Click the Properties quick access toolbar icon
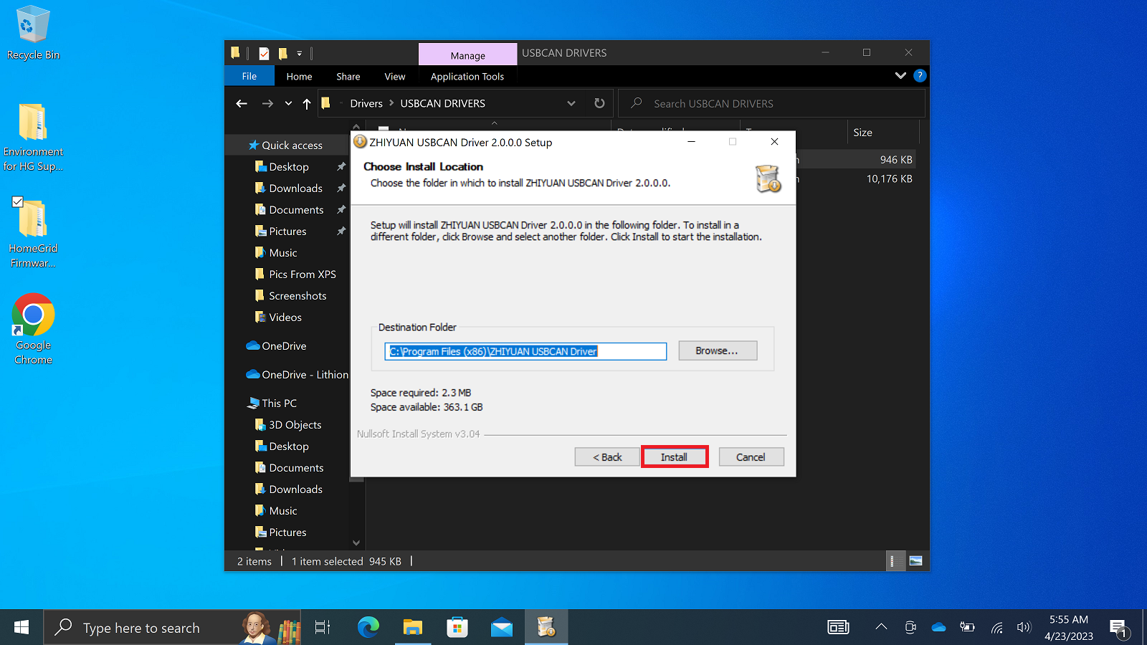Image resolution: width=1147 pixels, height=645 pixels. click(264, 53)
